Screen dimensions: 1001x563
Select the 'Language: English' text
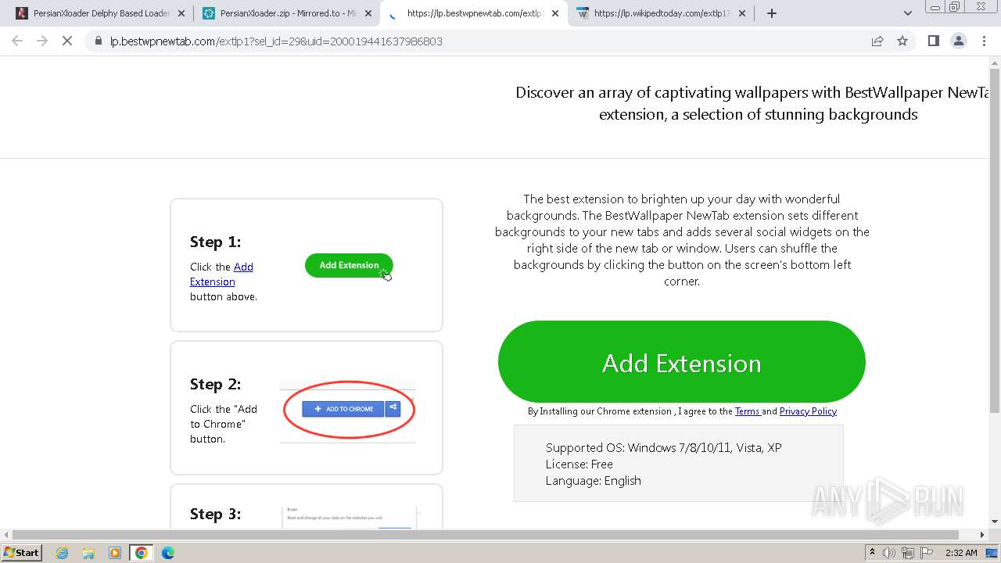(x=593, y=481)
